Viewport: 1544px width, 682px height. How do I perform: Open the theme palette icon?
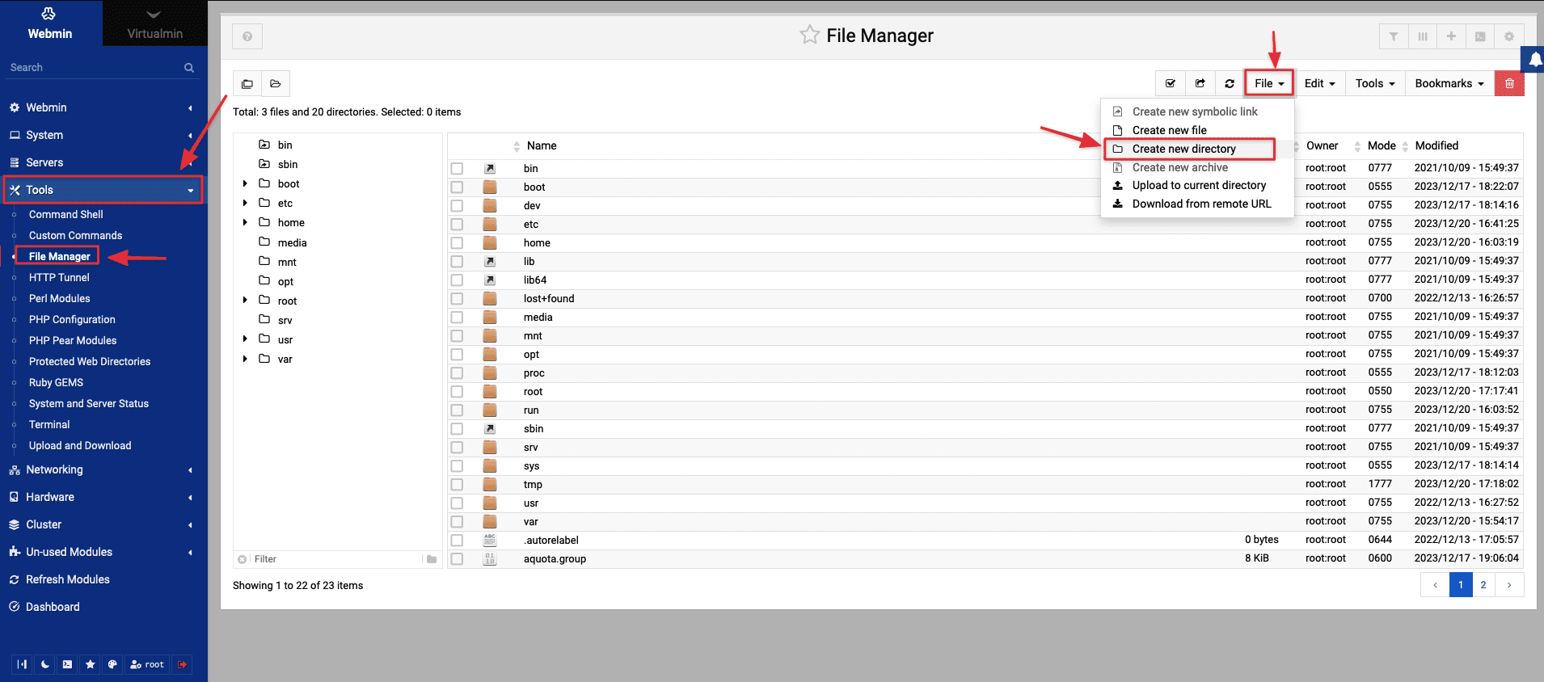tap(112, 664)
